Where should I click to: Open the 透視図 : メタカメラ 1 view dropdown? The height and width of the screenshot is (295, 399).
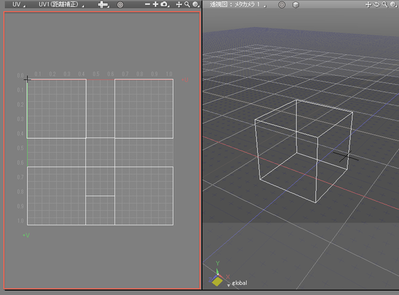238,5
